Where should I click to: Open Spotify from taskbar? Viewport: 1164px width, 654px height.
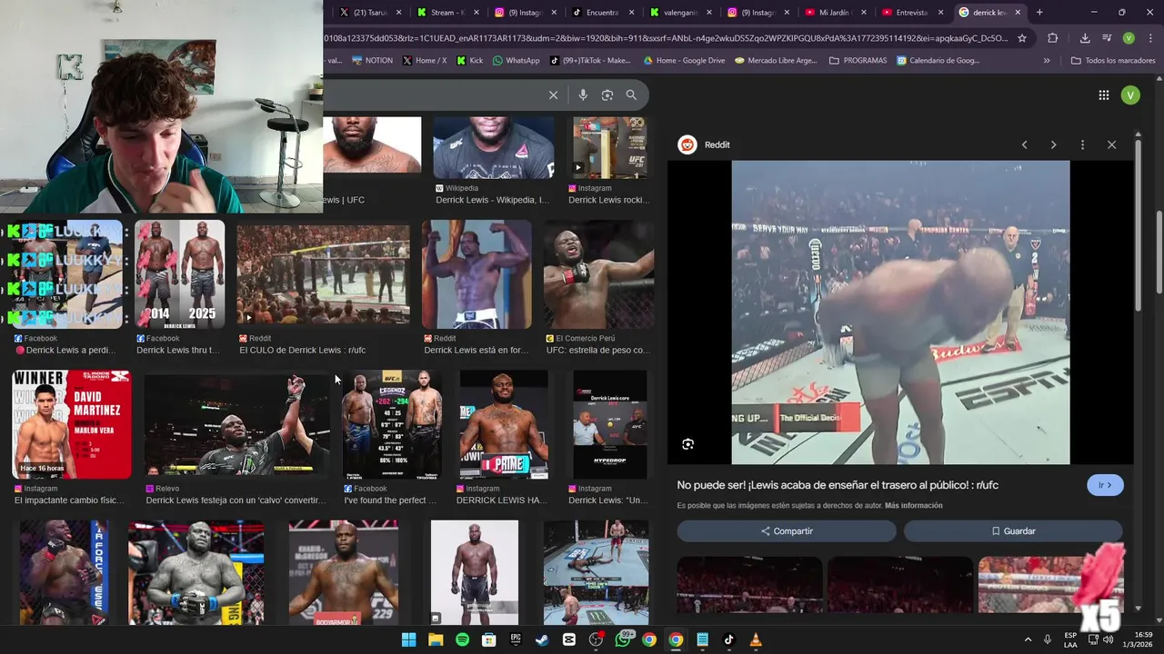pyautogui.click(x=462, y=639)
